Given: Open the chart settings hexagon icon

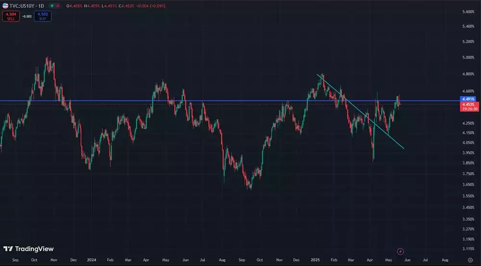Looking at the screenshot, I should [470, 260].
